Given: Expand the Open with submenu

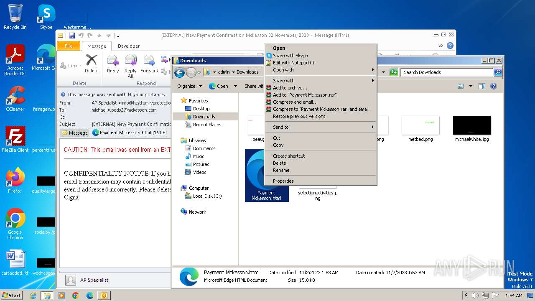Looking at the screenshot, I should click(x=321, y=70).
